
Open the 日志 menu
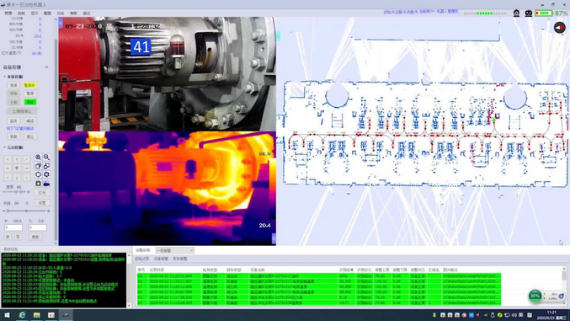pyautogui.click(x=61, y=13)
